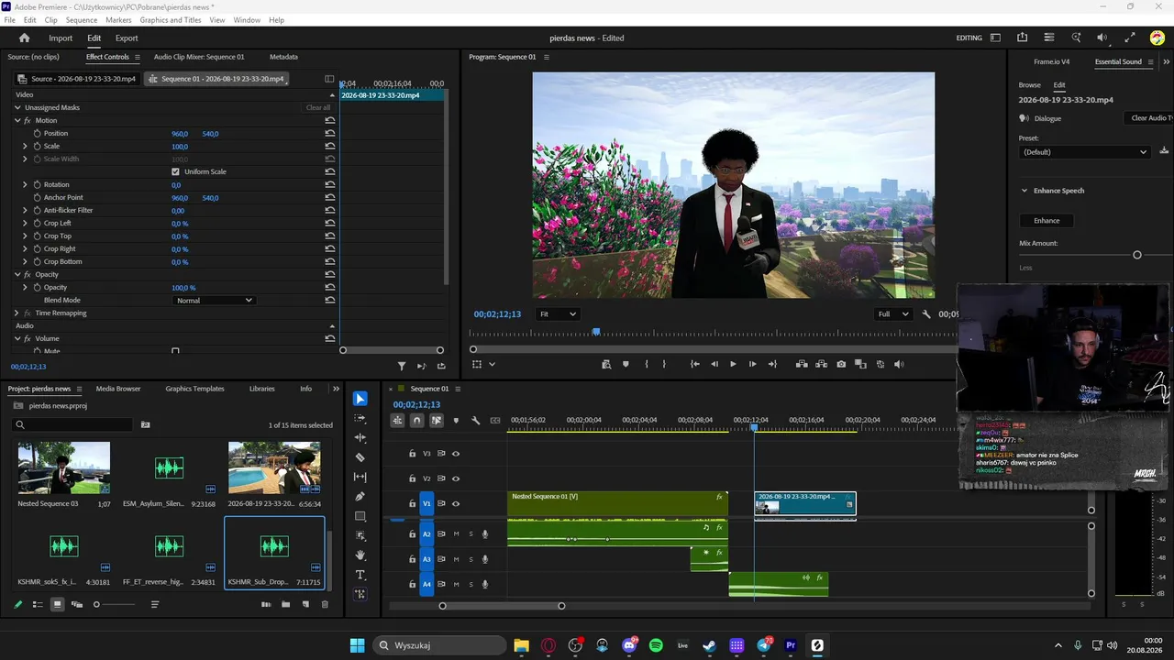Click the Play button in Program monitor
The height and width of the screenshot is (660, 1174).
[x=733, y=364]
